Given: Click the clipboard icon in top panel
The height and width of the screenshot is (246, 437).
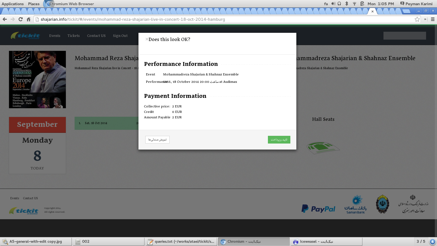Looking at the screenshot, I should point(362,4).
